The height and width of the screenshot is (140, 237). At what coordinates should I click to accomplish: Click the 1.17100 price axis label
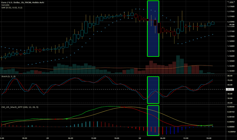[231, 31]
